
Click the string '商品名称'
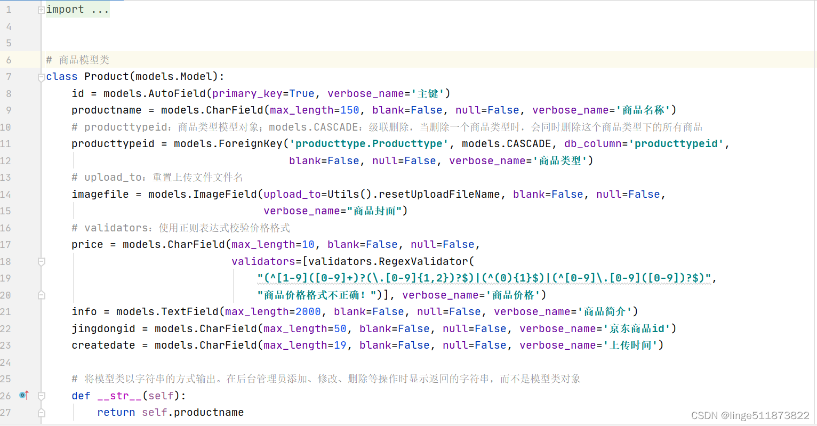click(x=644, y=110)
